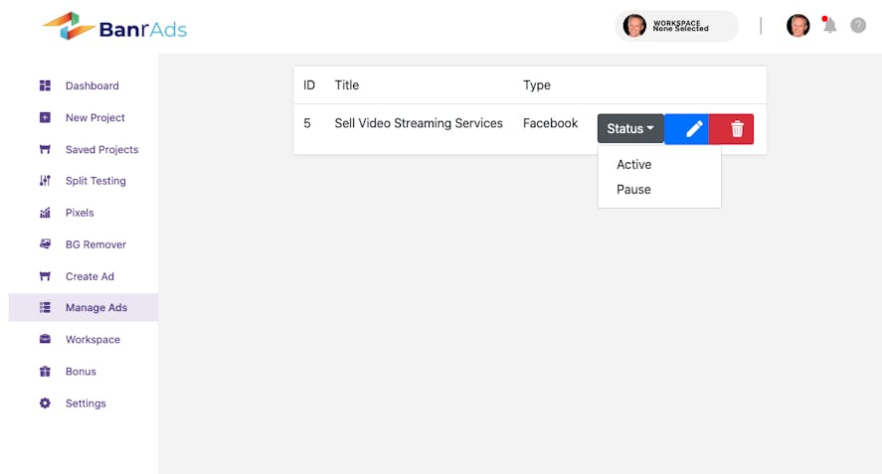Click the Dashboard grid icon in sidebar
This screenshot has width=882, height=474.
pos(45,85)
